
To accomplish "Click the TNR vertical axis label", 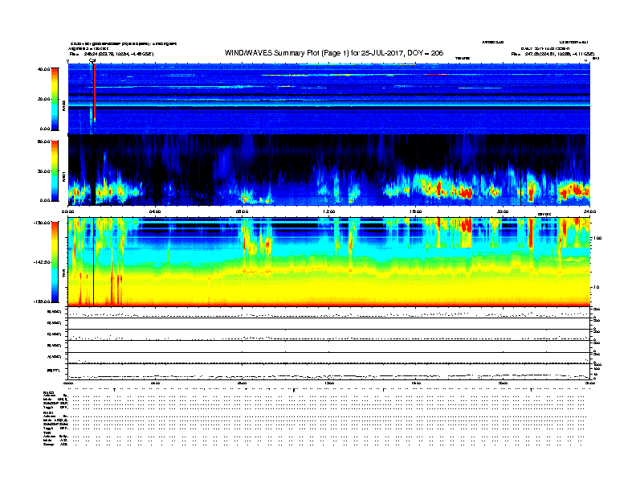I will coord(63,275).
